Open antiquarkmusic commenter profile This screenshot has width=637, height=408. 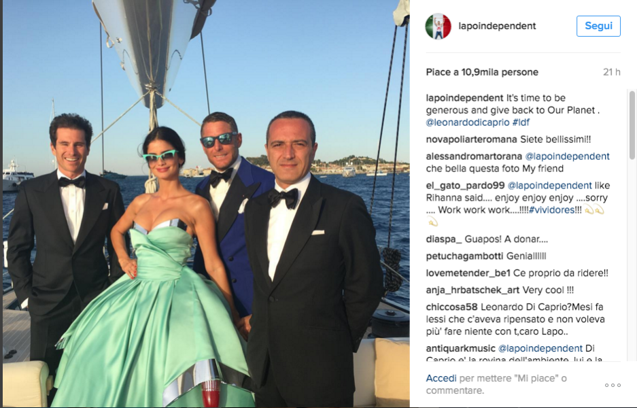pos(461,349)
